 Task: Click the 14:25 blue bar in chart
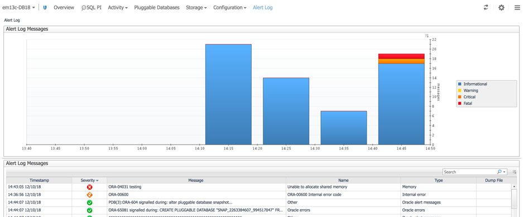click(x=286, y=111)
